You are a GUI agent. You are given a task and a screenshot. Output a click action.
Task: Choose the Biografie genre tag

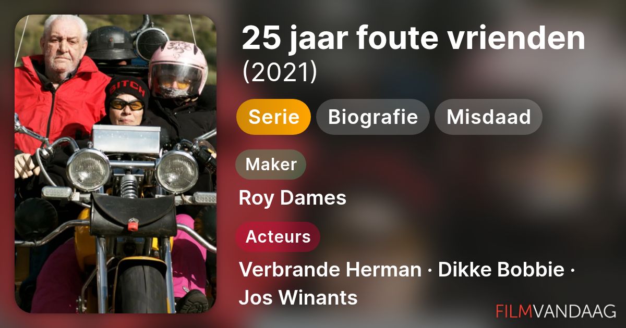[x=372, y=117]
